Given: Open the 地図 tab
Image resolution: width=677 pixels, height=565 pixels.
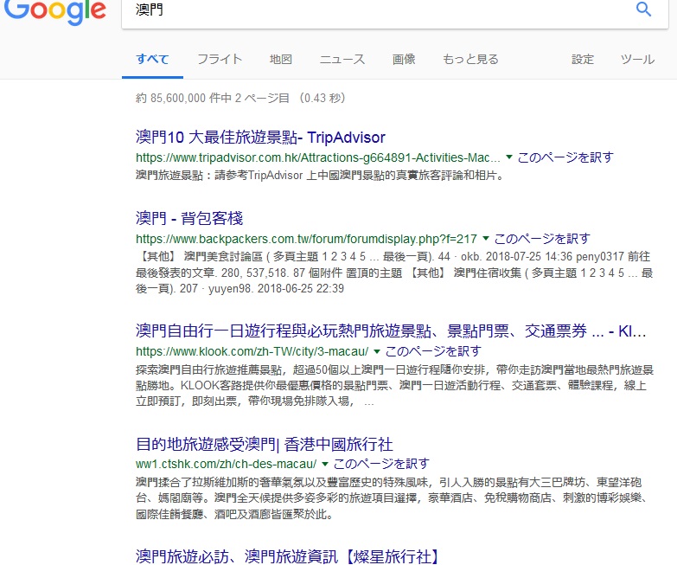Looking at the screenshot, I should point(281,60).
